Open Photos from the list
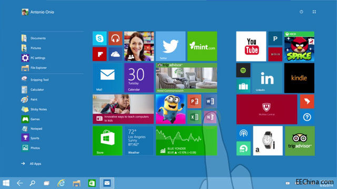 [31, 148]
